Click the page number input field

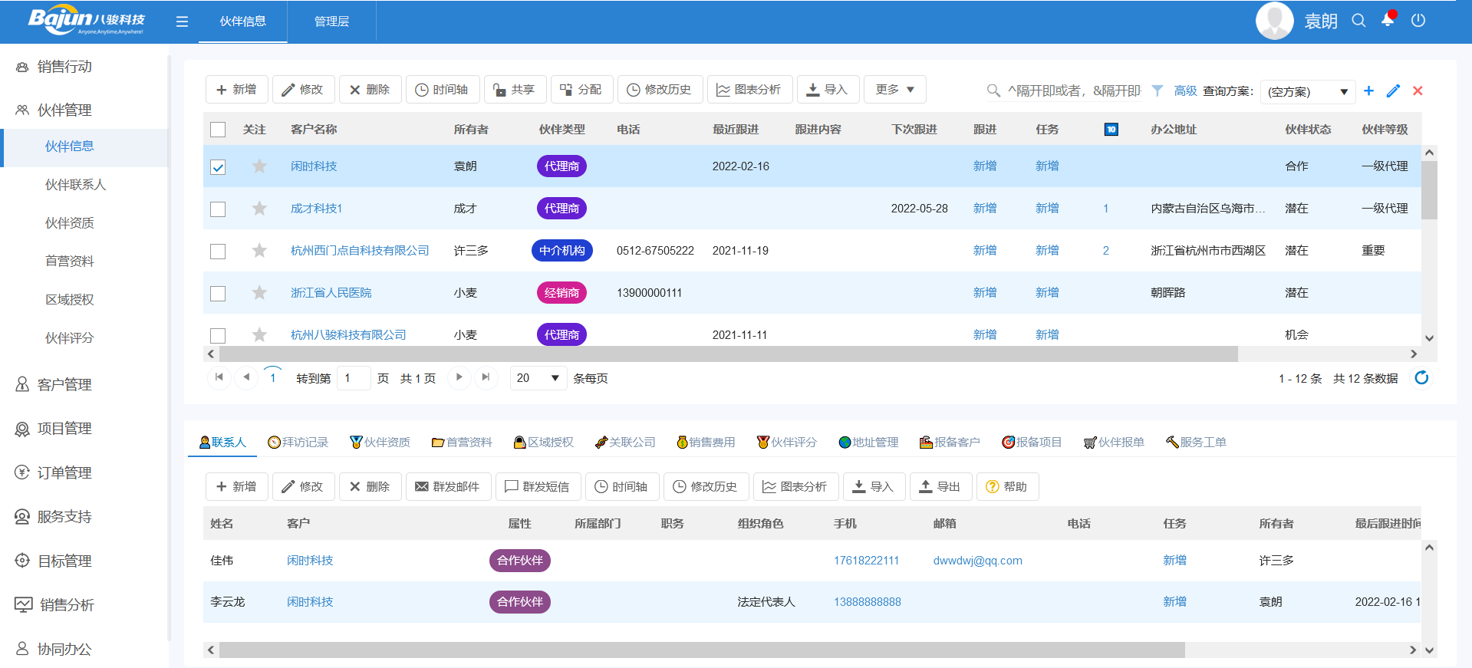pyautogui.click(x=354, y=378)
